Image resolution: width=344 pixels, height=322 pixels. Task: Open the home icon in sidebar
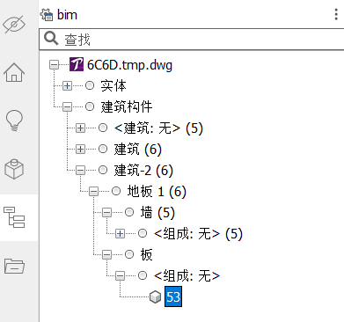[x=14, y=72]
